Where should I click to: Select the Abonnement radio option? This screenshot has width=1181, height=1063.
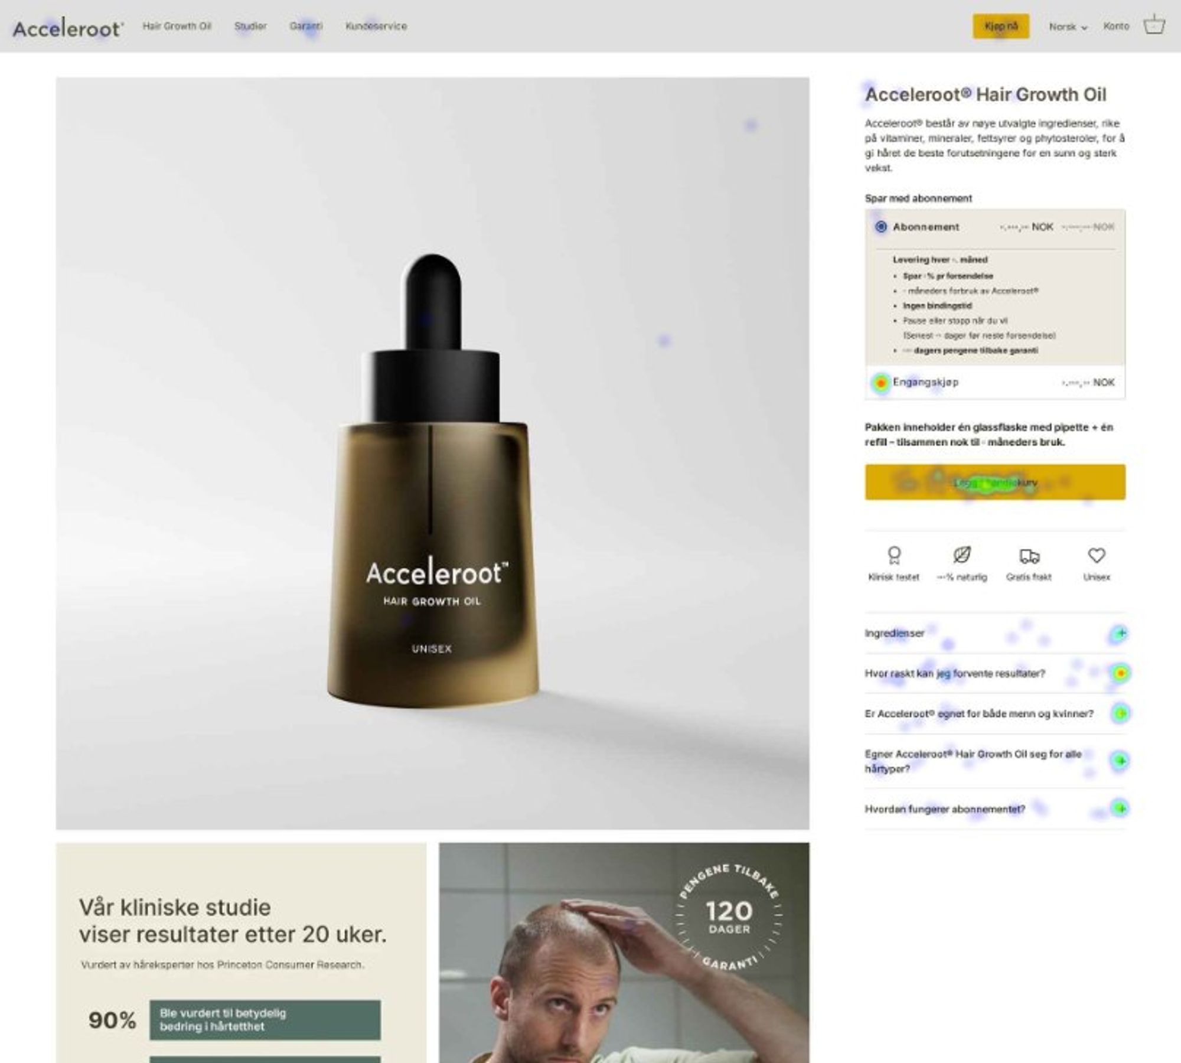[x=881, y=227]
